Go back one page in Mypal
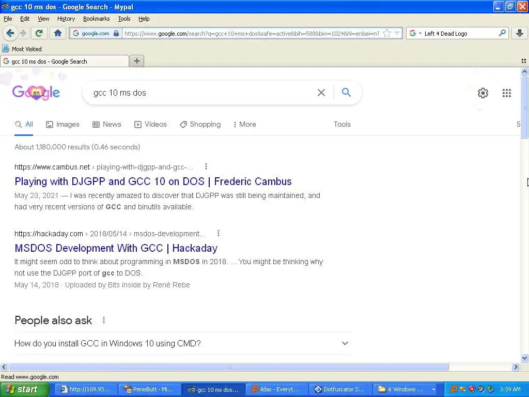The height and width of the screenshot is (397, 529). pyautogui.click(x=10, y=33)
